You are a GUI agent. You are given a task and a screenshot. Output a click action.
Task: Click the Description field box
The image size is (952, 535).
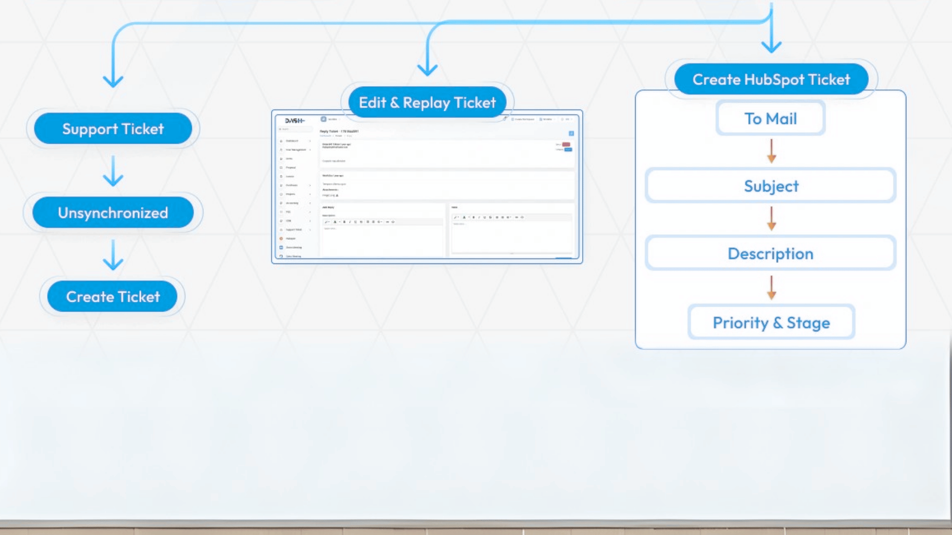click(771, 254)
